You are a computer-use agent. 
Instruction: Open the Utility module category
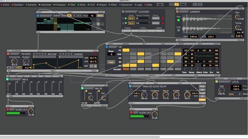coord(148,5)
